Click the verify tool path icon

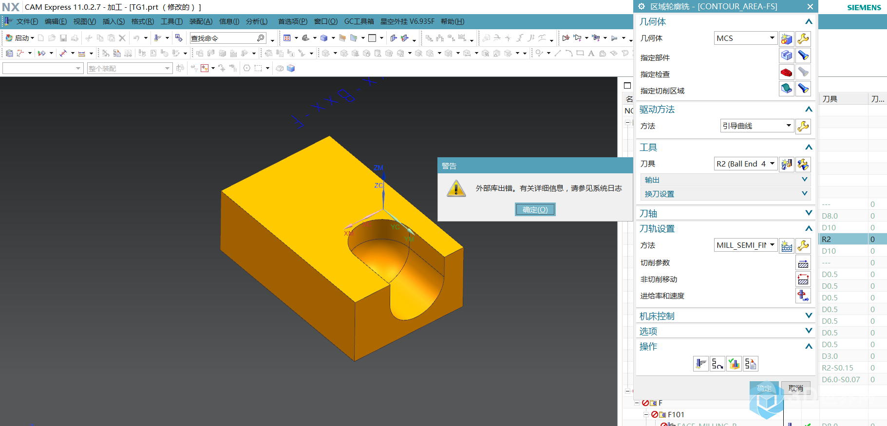pyautogui.click(x=734, y=364)
